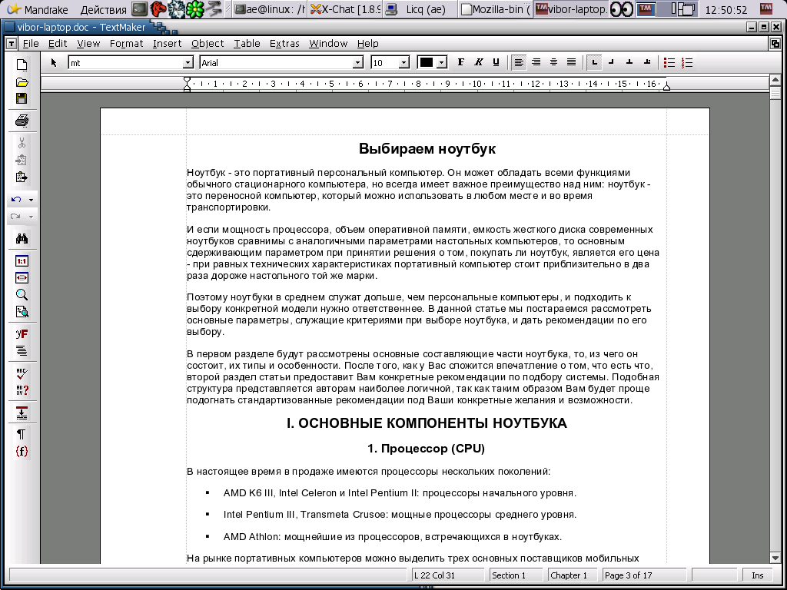787x590 pixels.
Task: Switch to the X-Chat taskbar window
Action: (x=344, y=9)
